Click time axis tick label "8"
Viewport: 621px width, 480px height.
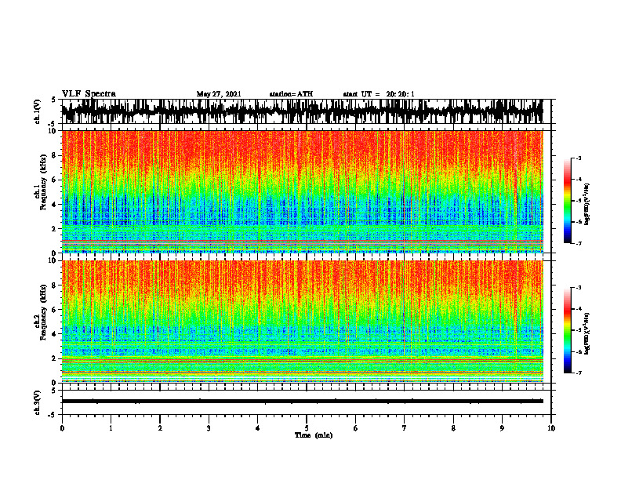pyautogui.click(x=453, y=428)
